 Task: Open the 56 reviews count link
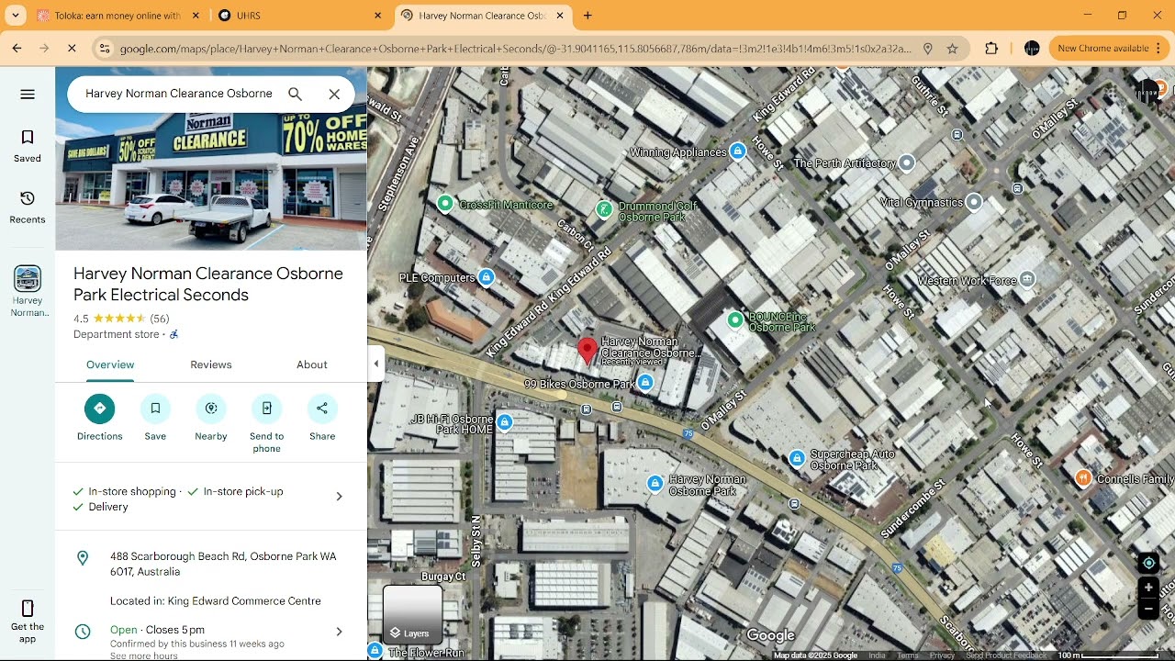click(x=160, y=319)
